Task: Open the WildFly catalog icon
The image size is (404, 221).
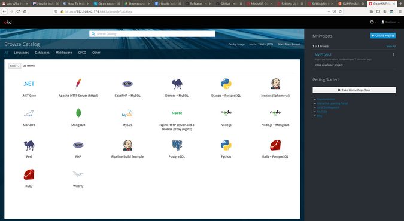Action: click(78, 174)
